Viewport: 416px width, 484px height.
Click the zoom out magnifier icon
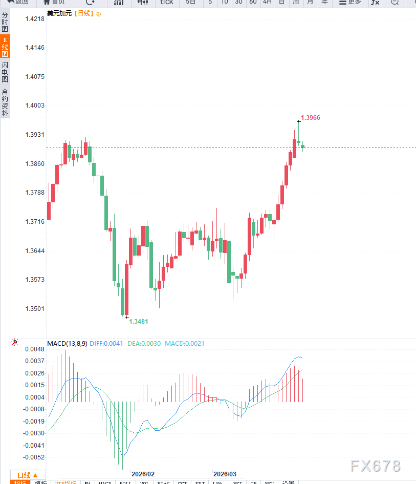click(395, 2)
